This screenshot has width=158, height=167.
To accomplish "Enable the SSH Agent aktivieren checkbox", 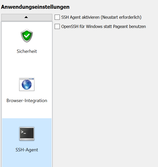I will pyautogui.click(x=57, y=17).
